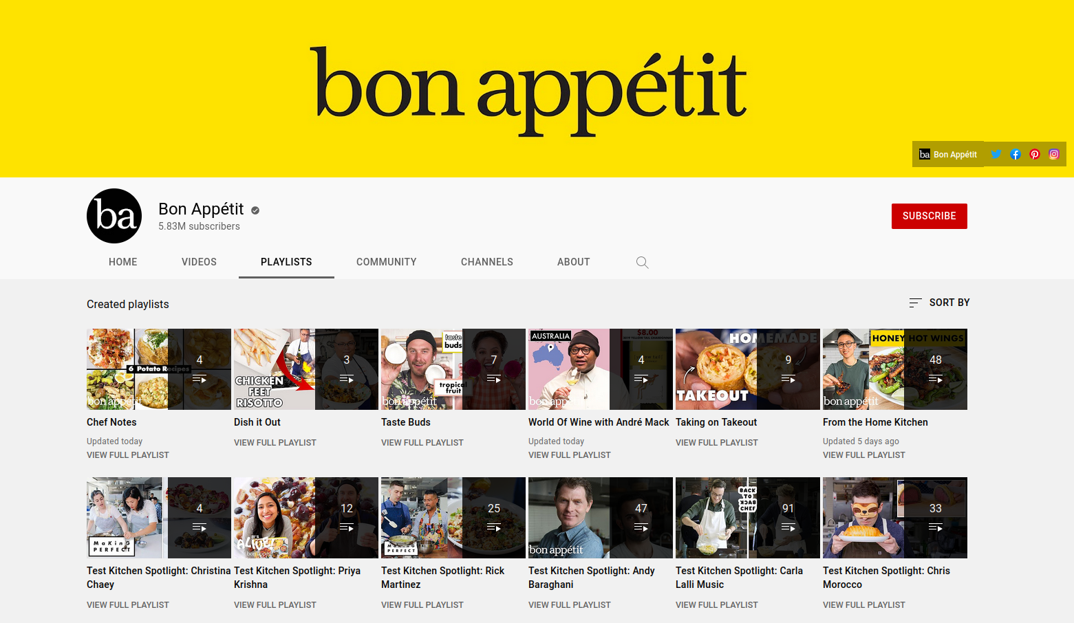Click the verified badge next to channel name
This screenshot has height=623, width=1074.
pos(255,210)
